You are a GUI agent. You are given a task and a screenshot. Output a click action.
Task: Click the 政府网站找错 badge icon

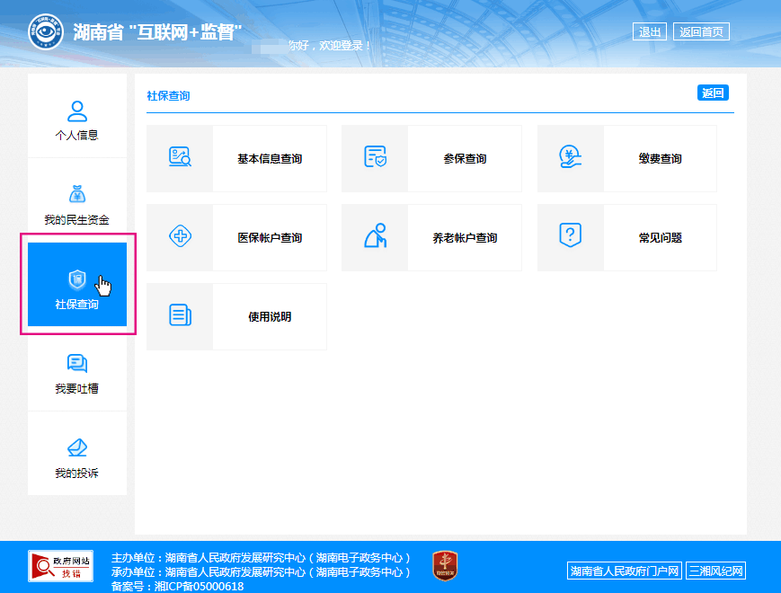click(60, 566)
